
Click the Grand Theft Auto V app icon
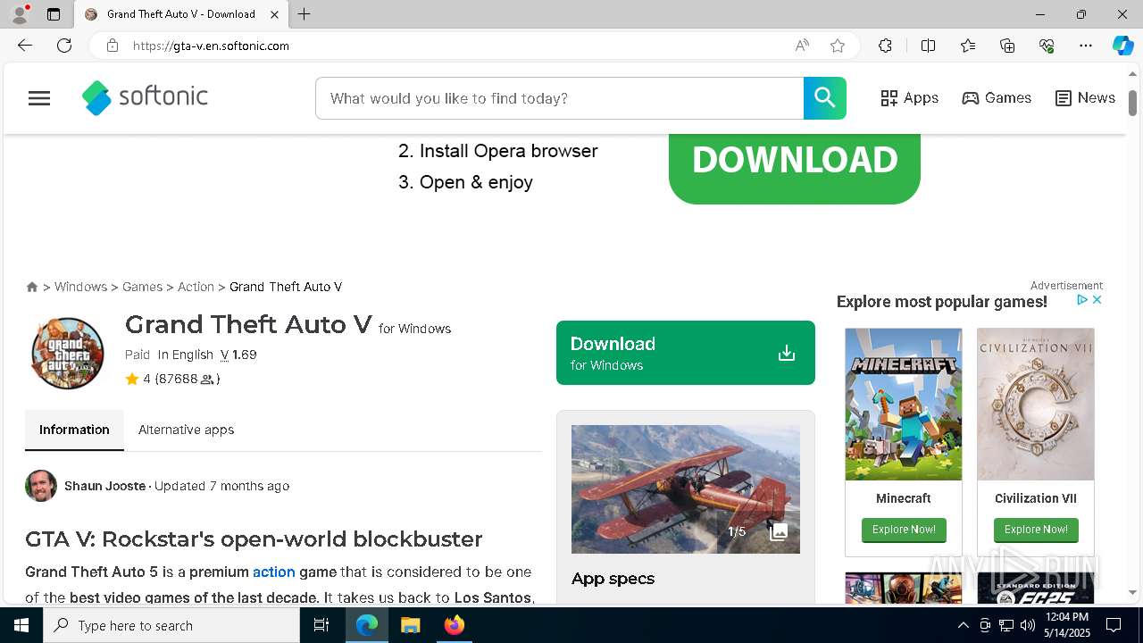68,353
